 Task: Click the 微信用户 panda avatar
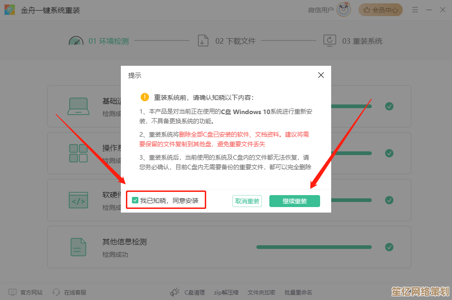[344, 10]
